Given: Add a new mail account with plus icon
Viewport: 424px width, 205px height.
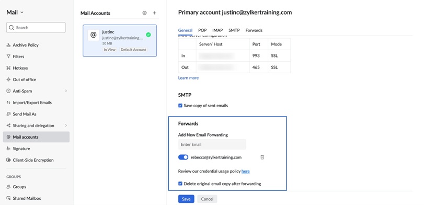Looking at the screenshot, I should coord(155,13).
